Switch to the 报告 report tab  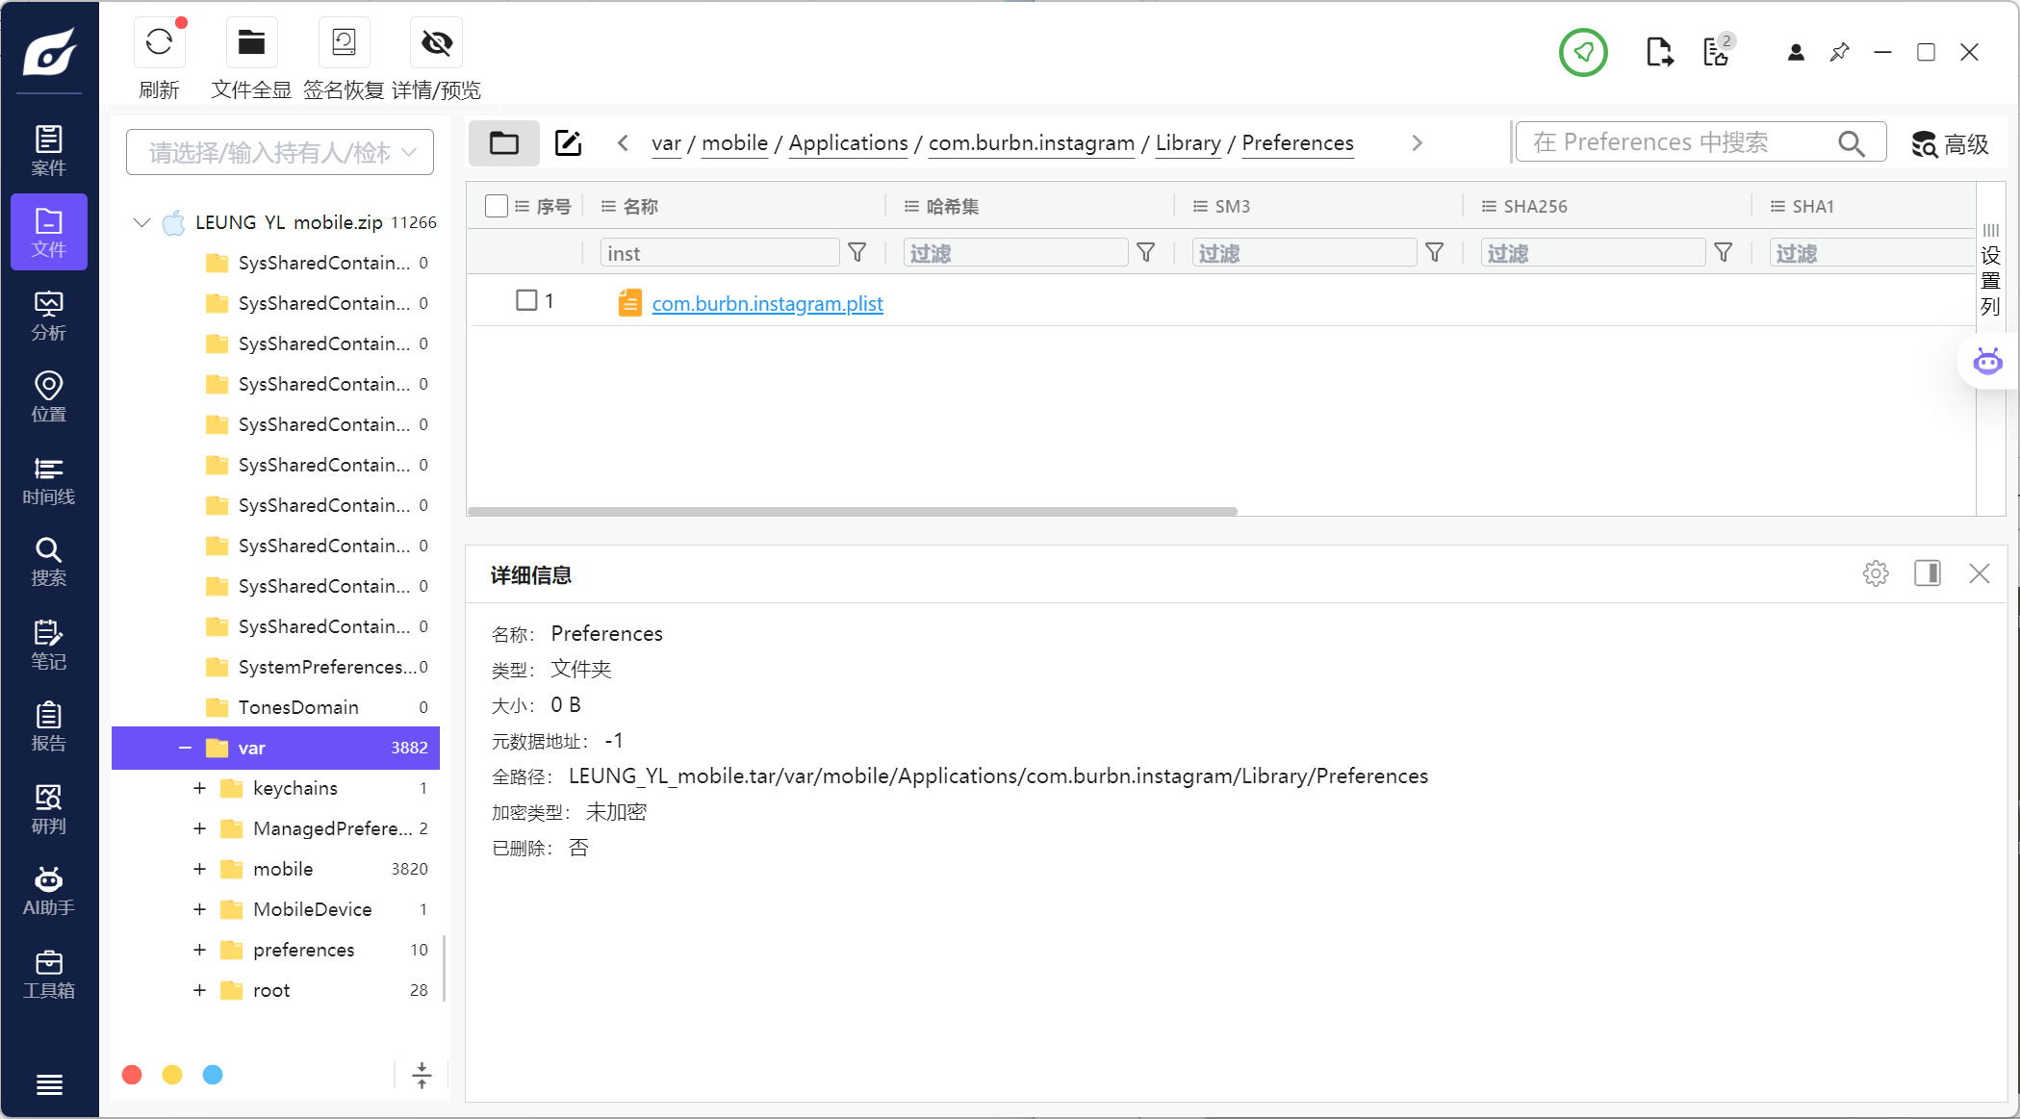click(49, 726)
